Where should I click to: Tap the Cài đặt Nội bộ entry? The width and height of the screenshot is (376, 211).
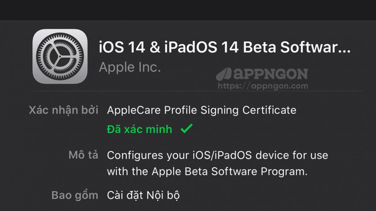click(x=143, y=195)
